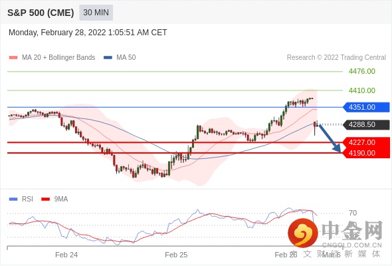
Task: Click the 9MA legend label
Action: [x=61, y=199]
